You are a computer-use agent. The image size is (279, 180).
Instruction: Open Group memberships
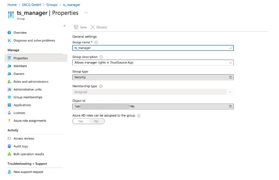[x=28, y=97]
